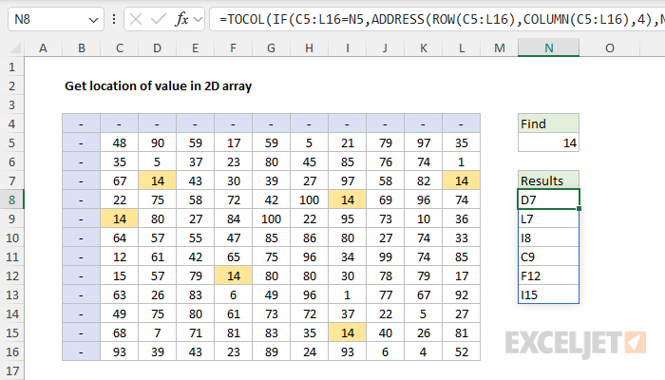Select cell with 68 in row 15

(x=119, y=332)
